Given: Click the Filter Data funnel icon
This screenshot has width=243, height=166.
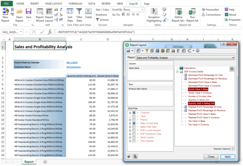Looking at the screenshot, I should click(79, 12).
